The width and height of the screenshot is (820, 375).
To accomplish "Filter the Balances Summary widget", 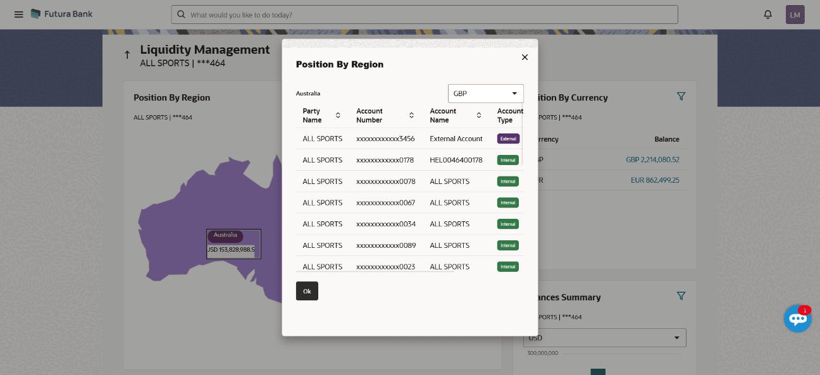I will 681,295.
